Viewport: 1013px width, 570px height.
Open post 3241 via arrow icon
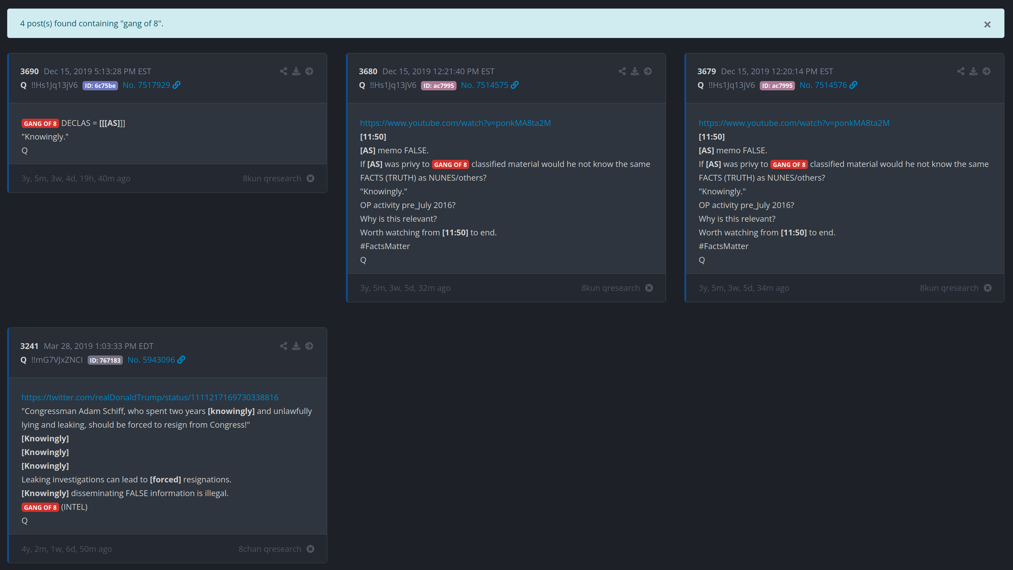point(309,346)
